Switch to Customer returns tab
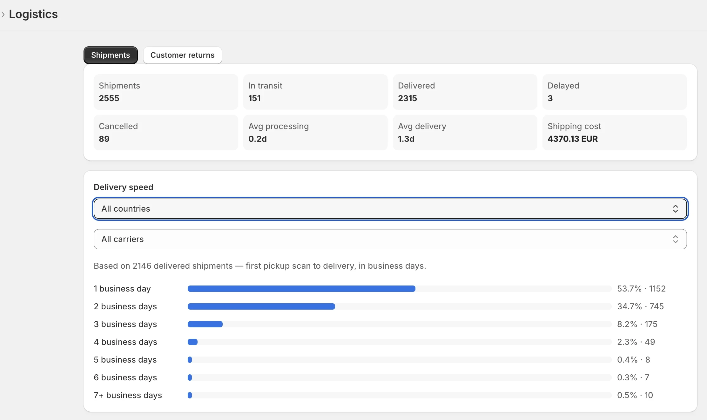 [182, 55]
